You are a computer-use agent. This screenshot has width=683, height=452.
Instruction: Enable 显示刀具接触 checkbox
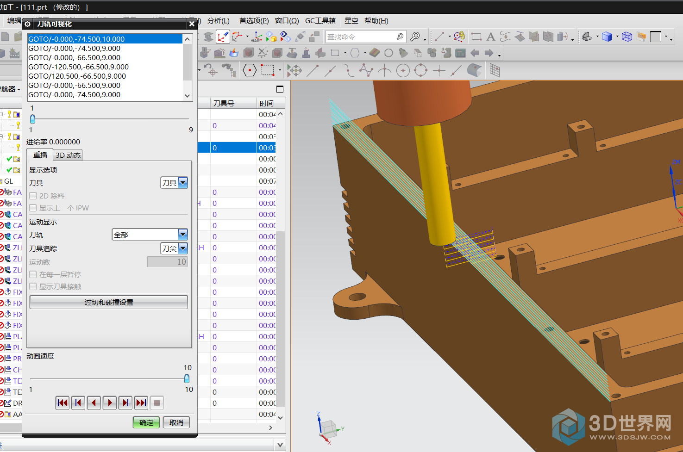coord(33,286)
